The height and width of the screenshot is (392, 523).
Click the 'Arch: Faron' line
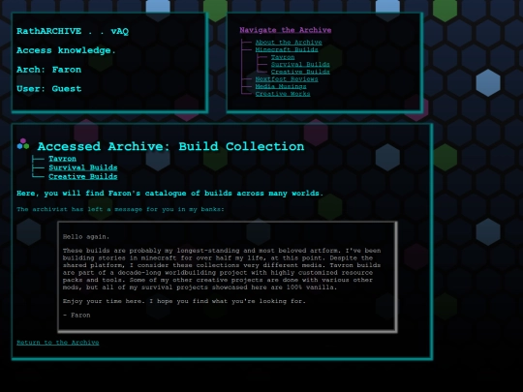[x=48, y=70]
